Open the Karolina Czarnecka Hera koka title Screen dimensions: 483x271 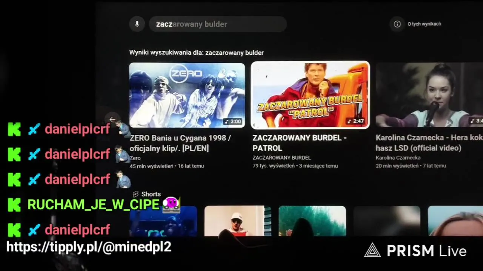429,143
